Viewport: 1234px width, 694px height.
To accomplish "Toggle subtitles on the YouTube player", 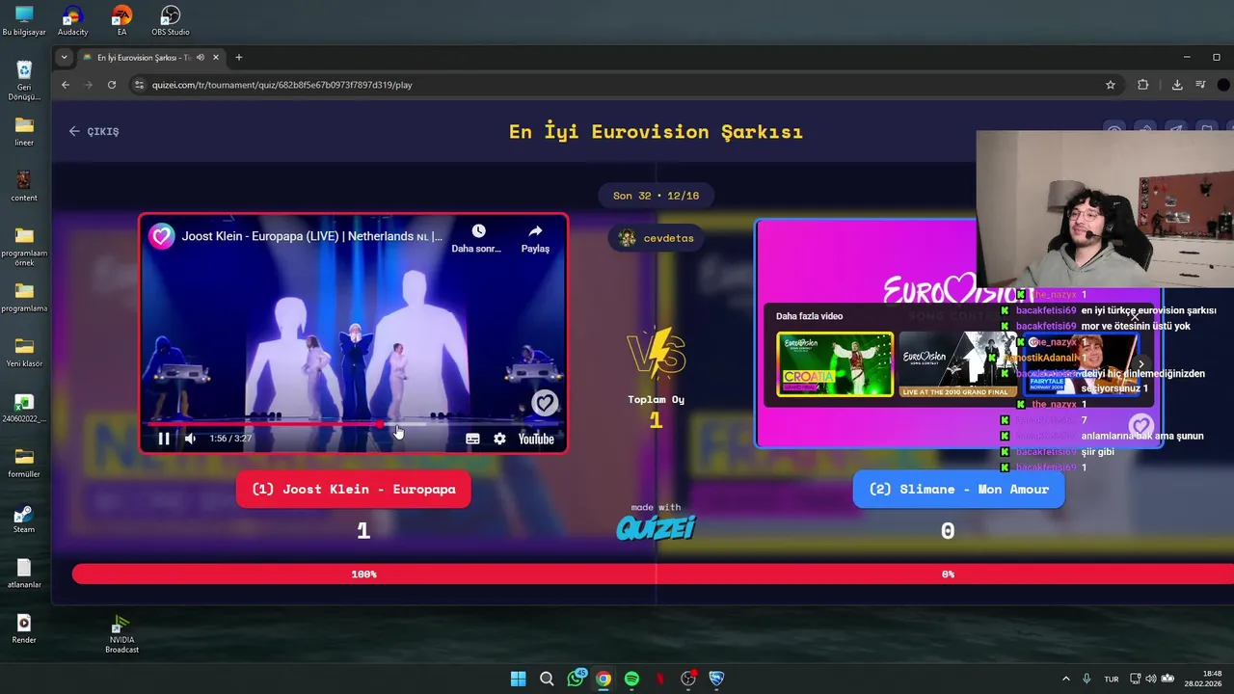I will click(x=472, y=439).
